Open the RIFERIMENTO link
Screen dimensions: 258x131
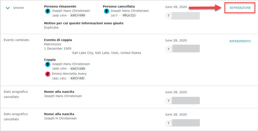point(240,41)
